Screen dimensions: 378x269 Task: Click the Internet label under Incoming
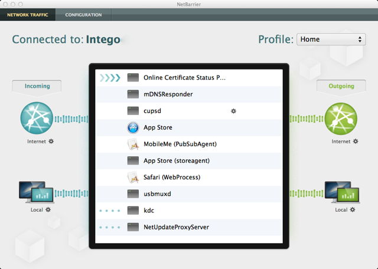click(37, 142)
